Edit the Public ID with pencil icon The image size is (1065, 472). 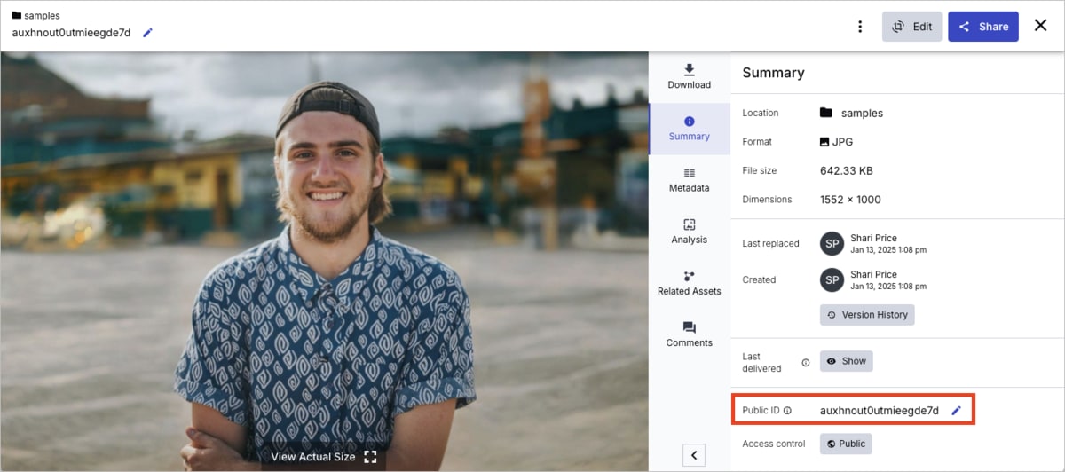956,411
